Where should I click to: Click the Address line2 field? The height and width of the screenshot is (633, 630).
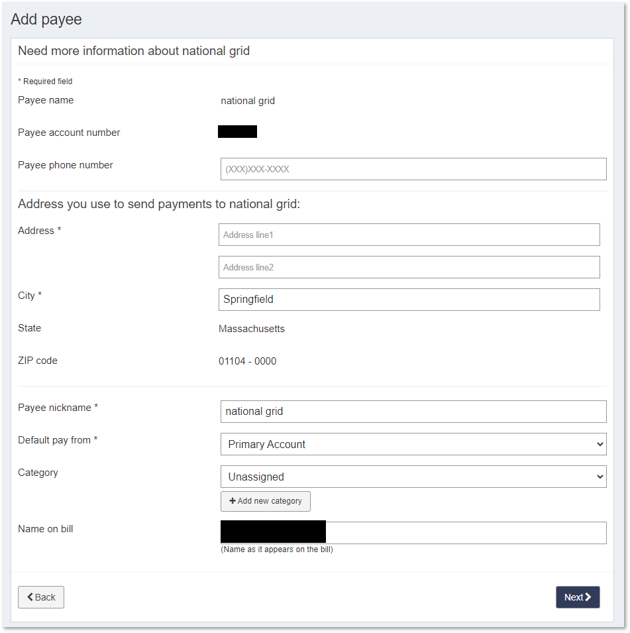409,267
